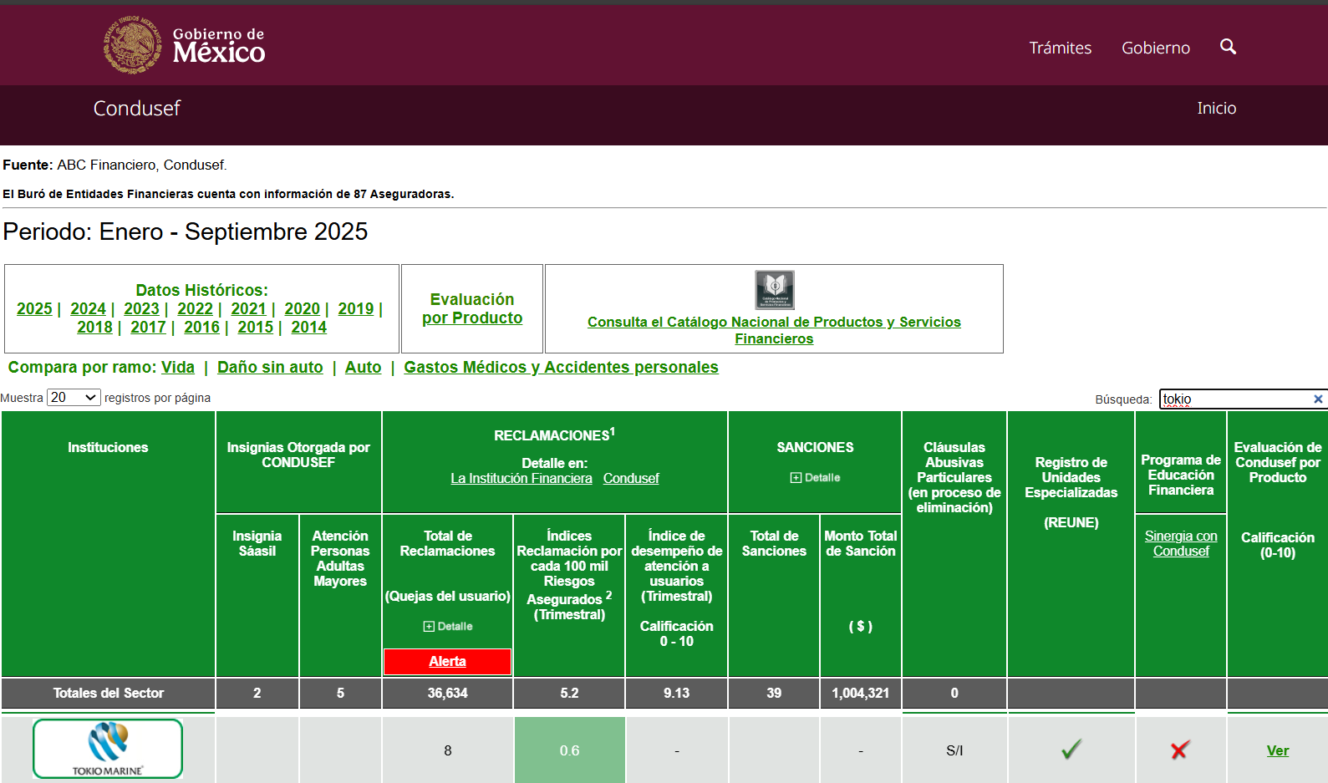
Task: Clear the search field with the X
Action: (x=1318, y=399)
